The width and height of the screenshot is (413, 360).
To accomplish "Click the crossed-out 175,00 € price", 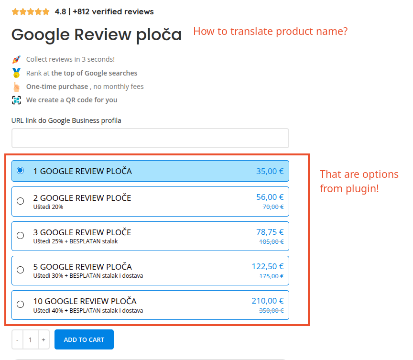I will tap(272, 276).
